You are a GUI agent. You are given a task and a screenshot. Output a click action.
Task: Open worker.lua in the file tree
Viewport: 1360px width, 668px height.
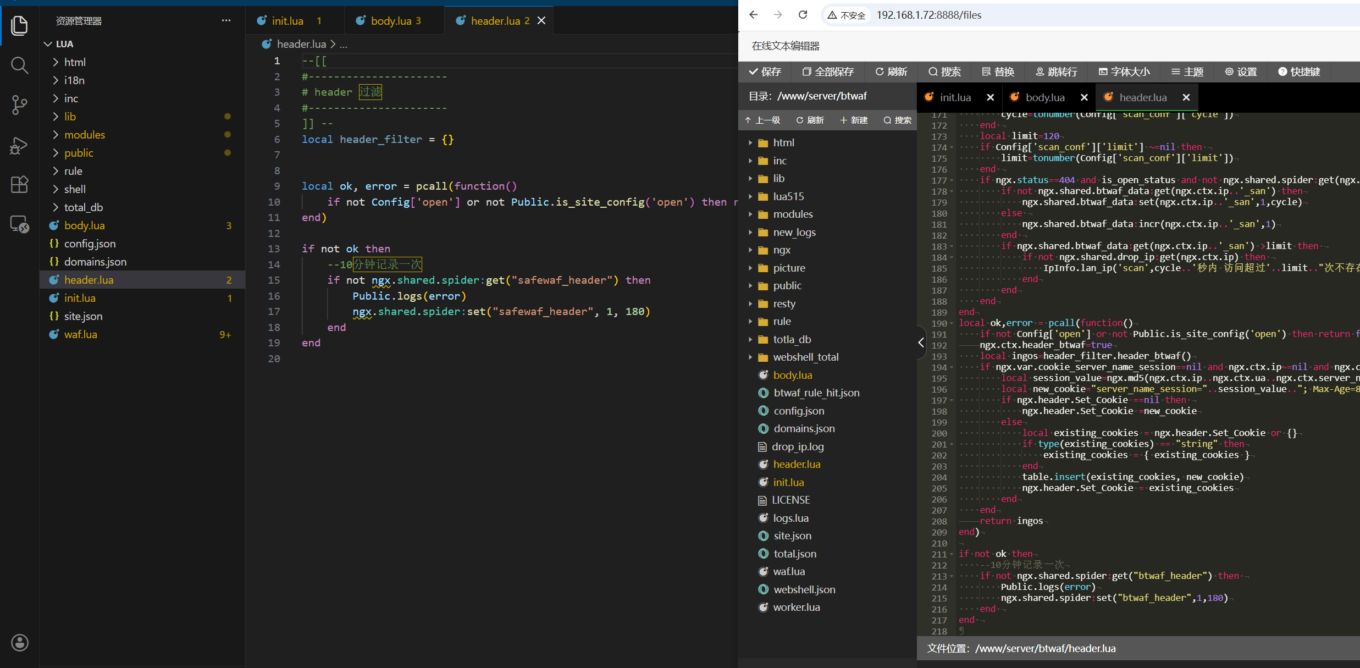tap(796, 607)
